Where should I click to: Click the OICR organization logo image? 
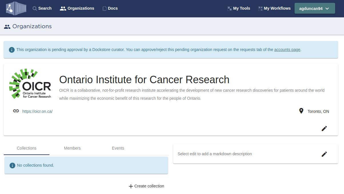[x=30, y=84]
